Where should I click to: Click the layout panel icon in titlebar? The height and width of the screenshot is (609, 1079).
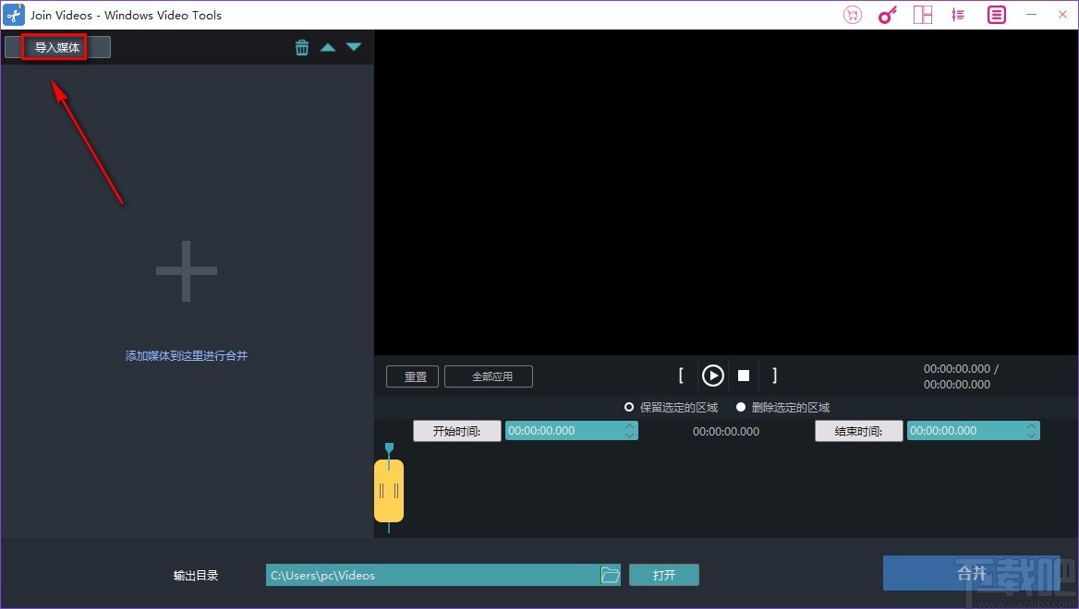[922, 14]
